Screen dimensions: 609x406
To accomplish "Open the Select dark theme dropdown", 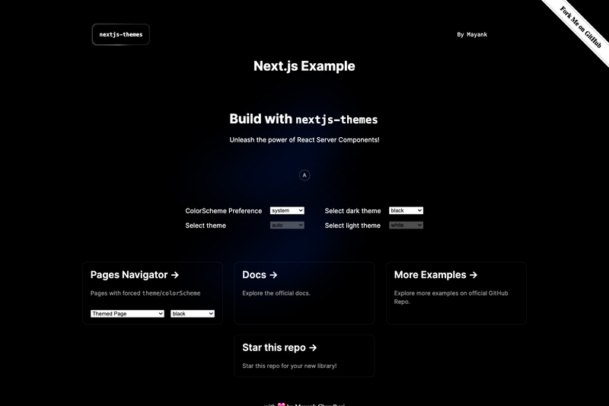I will coord(406,210).
